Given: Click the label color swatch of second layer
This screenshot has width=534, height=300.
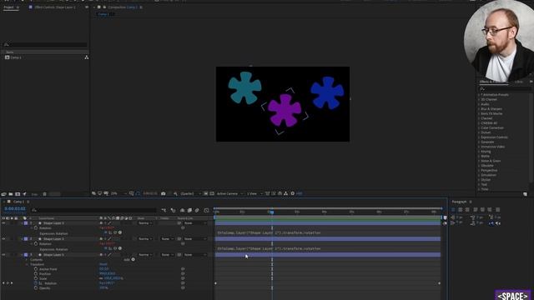Looking at the screenshot, I should (26, 239).
